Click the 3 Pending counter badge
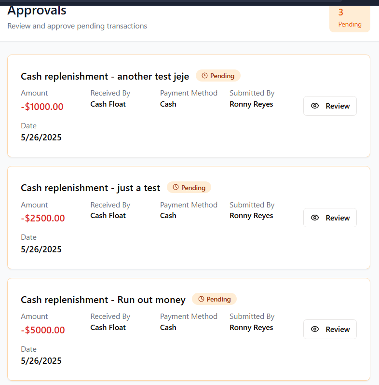 coord(350,18)
